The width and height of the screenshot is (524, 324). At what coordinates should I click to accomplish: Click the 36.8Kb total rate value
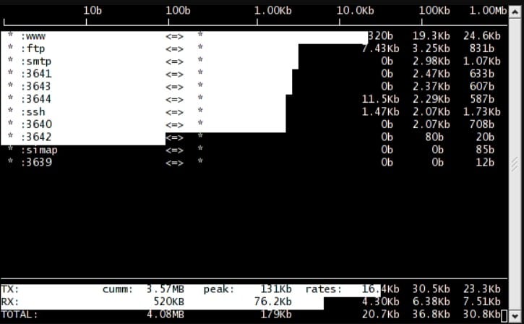tap(431, 315)
